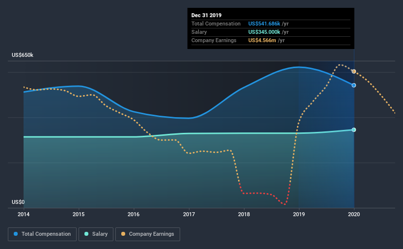Viewport: 403px width, 249px height.
Task: Click the Salary data point at 2020
Action: (x=354, y=129)
